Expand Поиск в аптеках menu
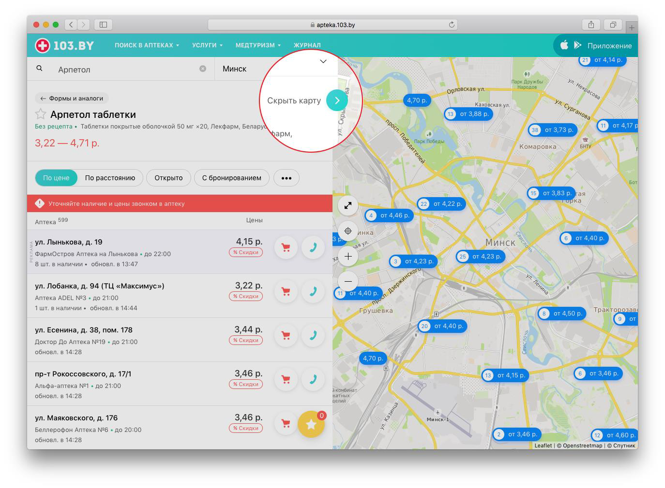The width and height of the screenshot is (665, 488). coord(147,45)
